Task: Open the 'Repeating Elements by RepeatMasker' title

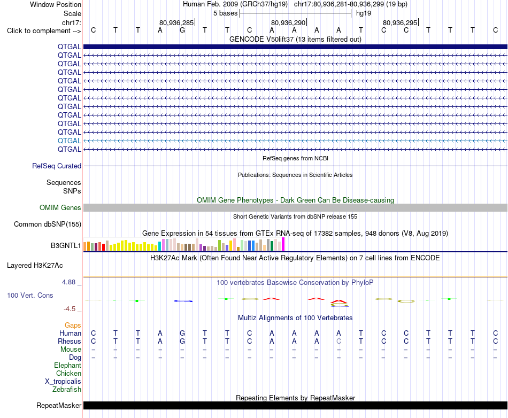Action: tap(295, 398)
